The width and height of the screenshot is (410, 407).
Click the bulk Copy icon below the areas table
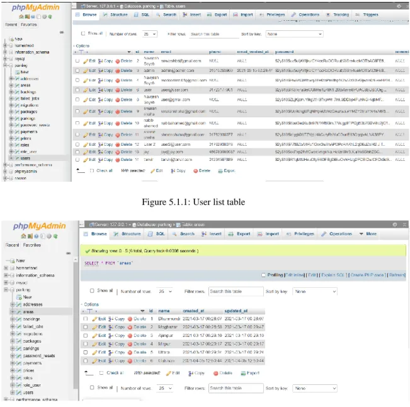pyautogui.click(x=191, y=373)
